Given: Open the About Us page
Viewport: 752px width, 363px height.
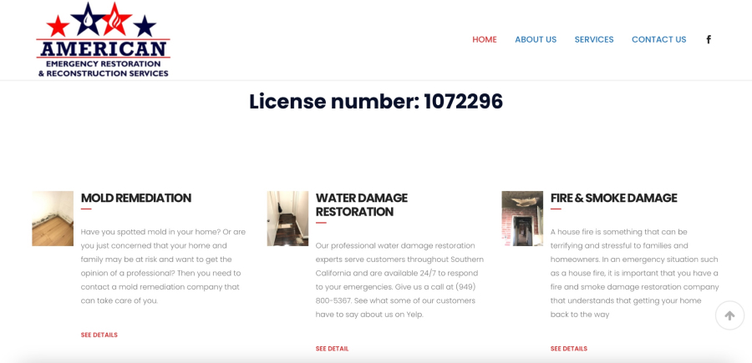Looking at the screenshot, I should point(536,39).
